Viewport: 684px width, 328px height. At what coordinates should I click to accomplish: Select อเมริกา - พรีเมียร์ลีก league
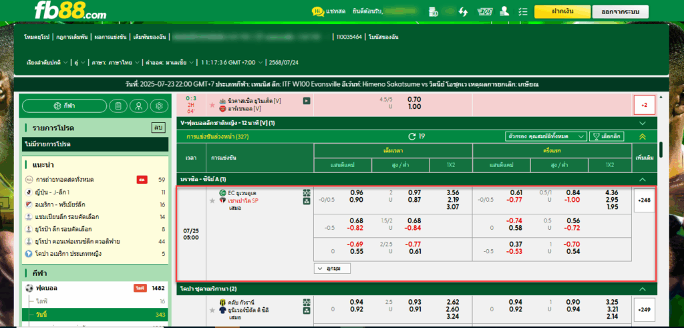click(95, 204)
